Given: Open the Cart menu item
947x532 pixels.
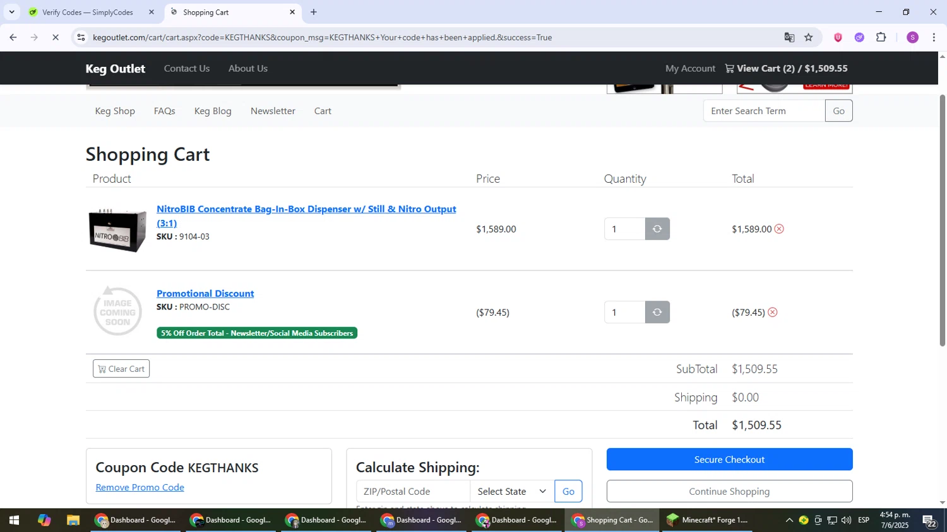Looking at the screenshot, I should (323, 111).
